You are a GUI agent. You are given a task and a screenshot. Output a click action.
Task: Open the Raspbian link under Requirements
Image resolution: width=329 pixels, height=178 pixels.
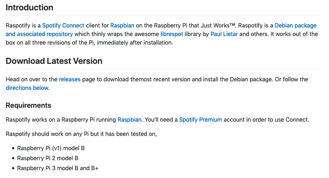coord(129,120)
